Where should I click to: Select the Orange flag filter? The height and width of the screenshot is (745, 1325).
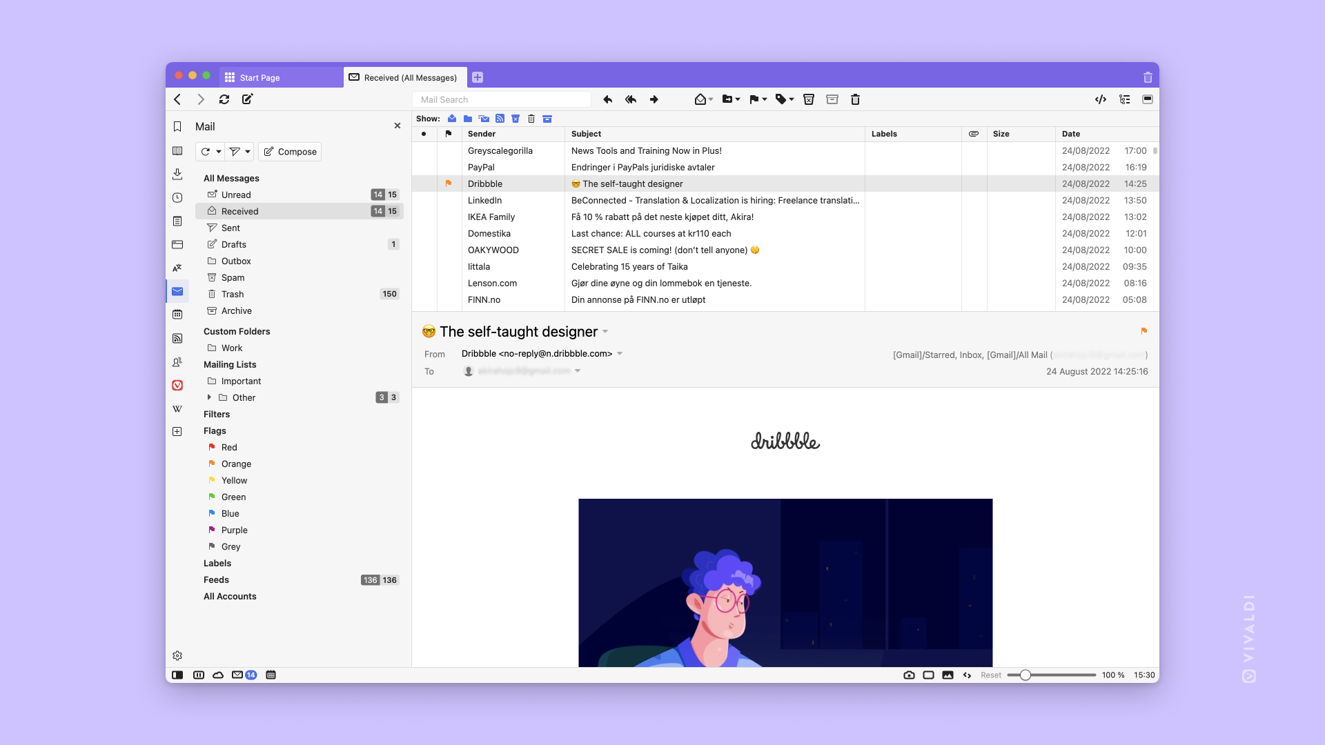pyautogui.click(x=300, y=464)
